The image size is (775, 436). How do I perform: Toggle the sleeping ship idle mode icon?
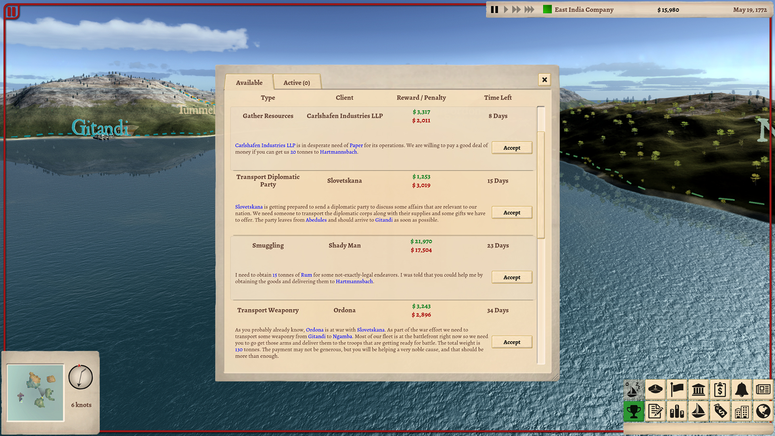[x=634, y=390]
